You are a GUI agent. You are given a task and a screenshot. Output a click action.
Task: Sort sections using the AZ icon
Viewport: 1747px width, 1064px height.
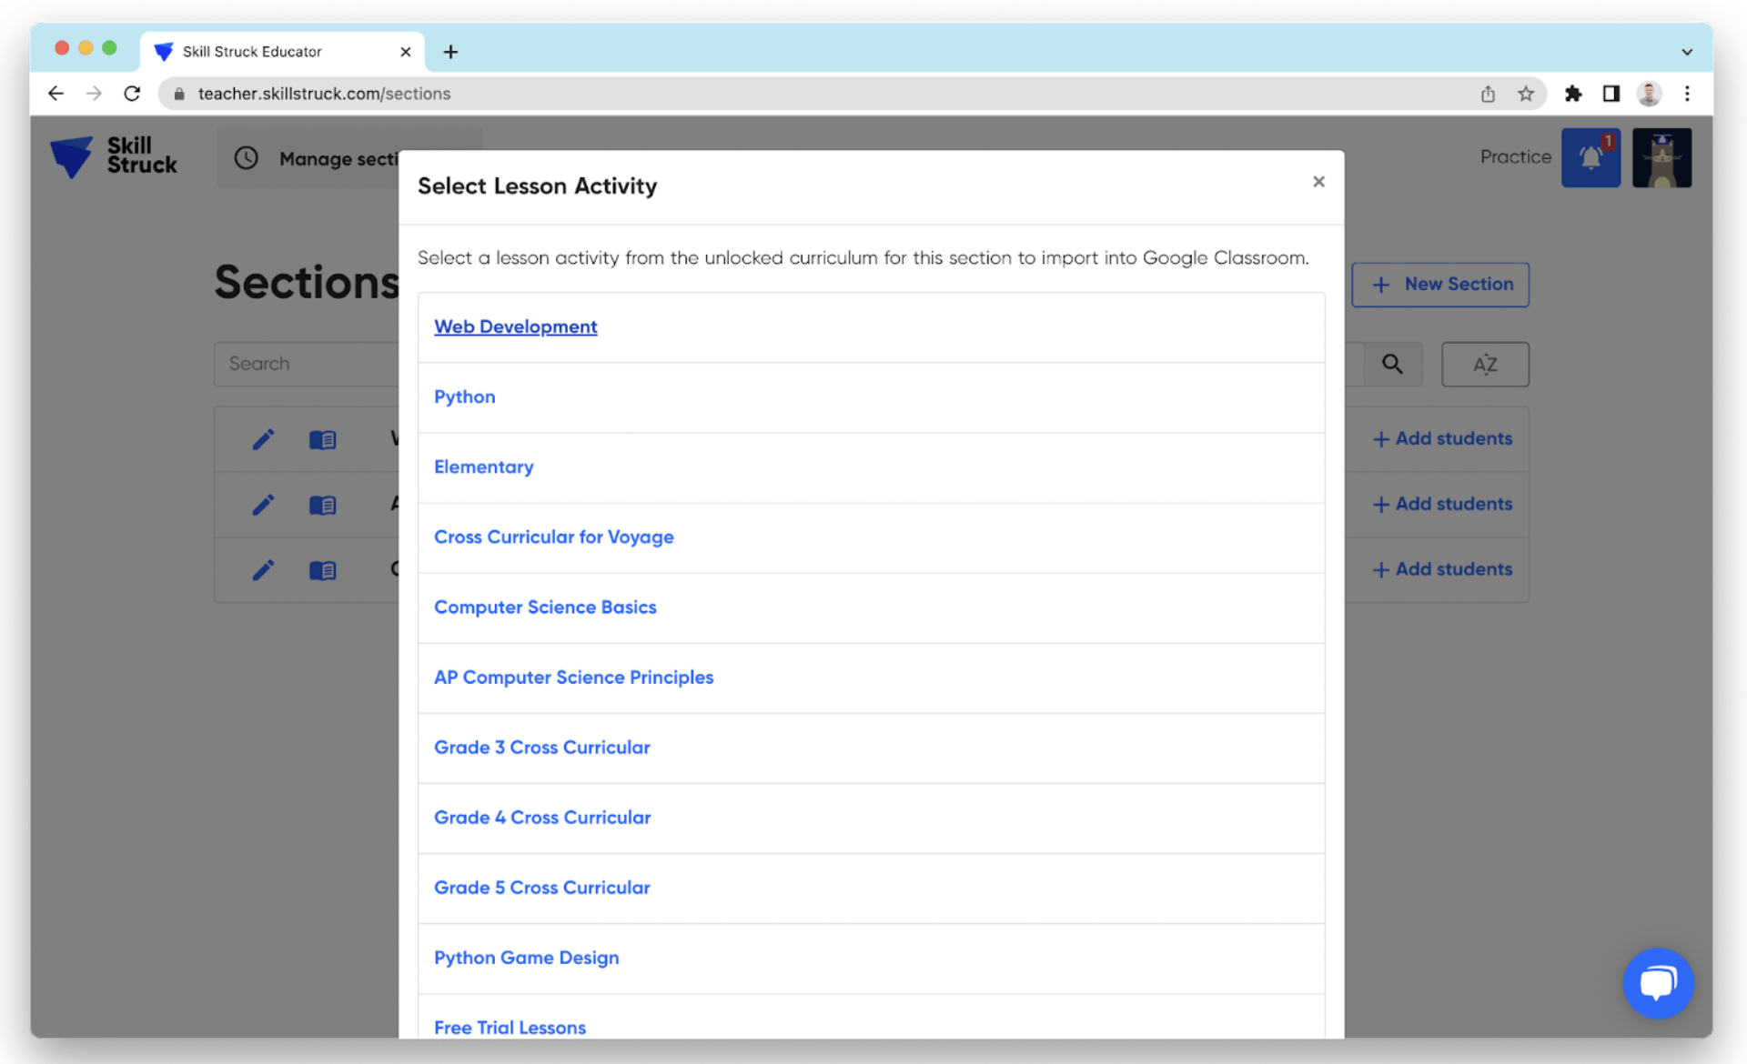(1484, 364)
